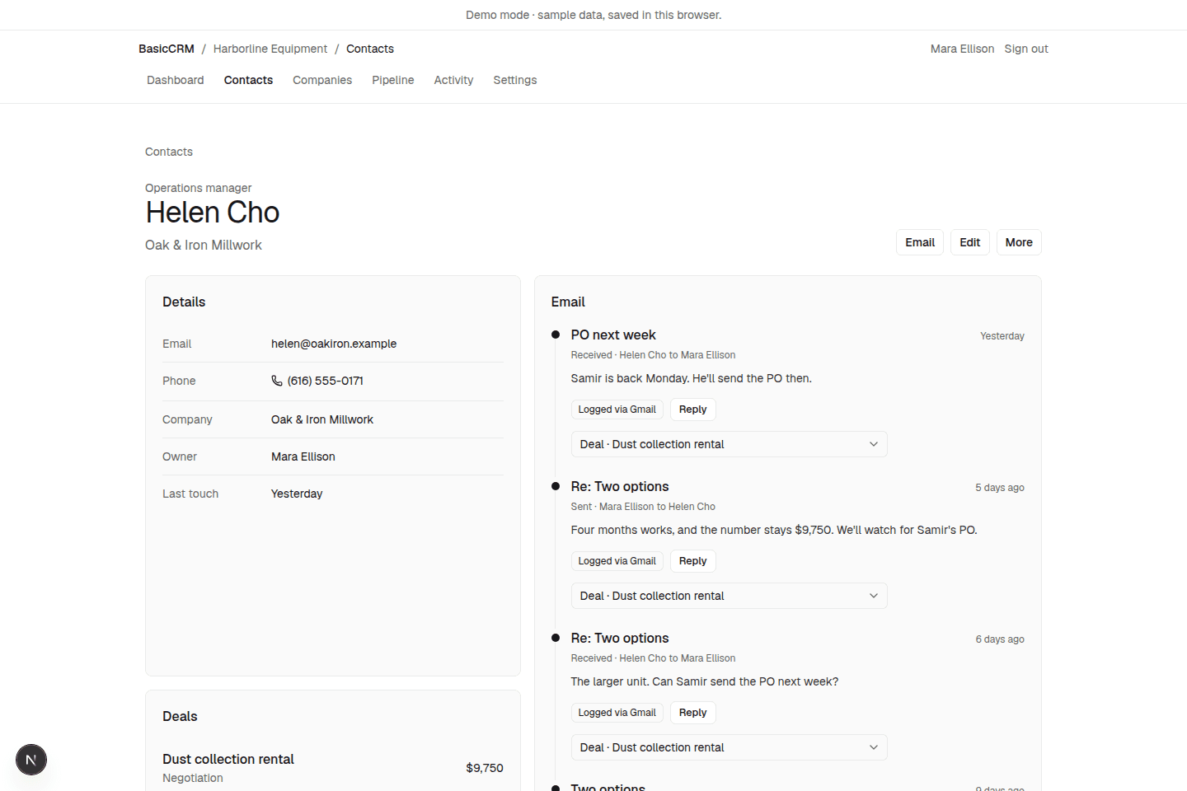1187x791 pixels.
Task: Open the deal dropdown under the 5 days ago email
Action: [x=729, y=596]
